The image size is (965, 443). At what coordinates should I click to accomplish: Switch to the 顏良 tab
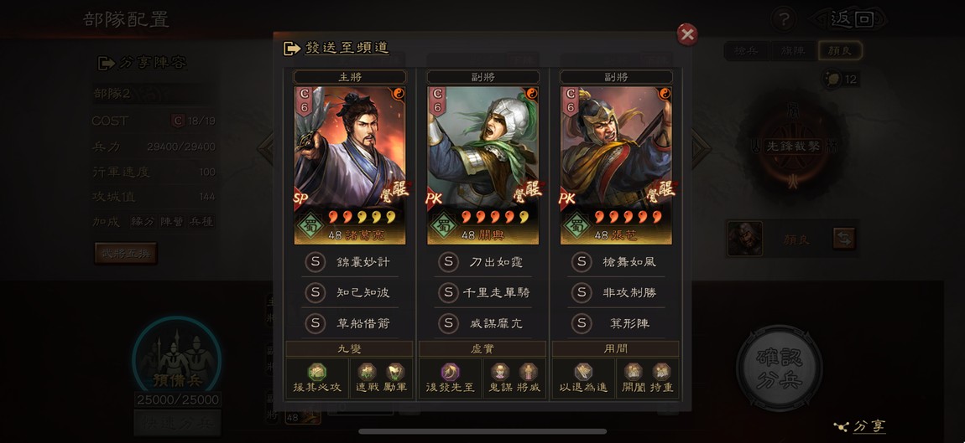click(839, 51)
